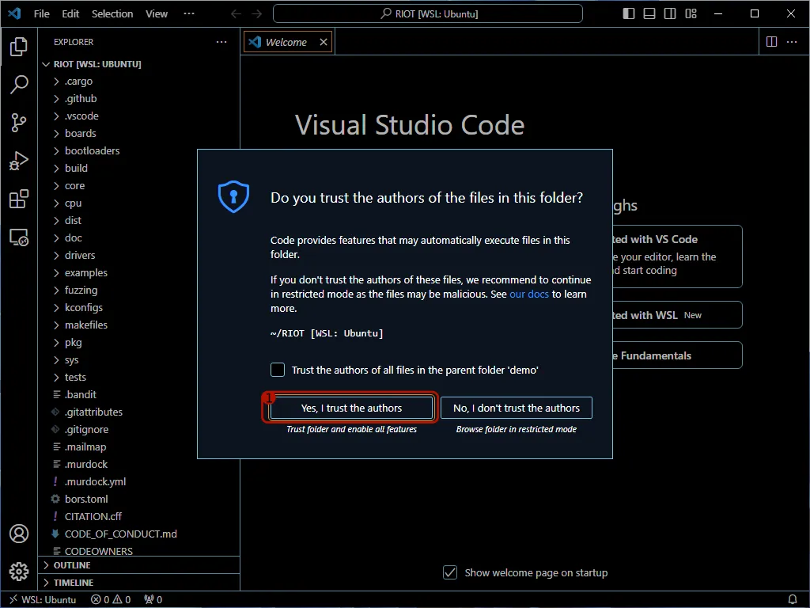This screenshot has width=810, height=608.
Task: Check trust authors of parent folder 'demo'
Action: tap(278, 369)
